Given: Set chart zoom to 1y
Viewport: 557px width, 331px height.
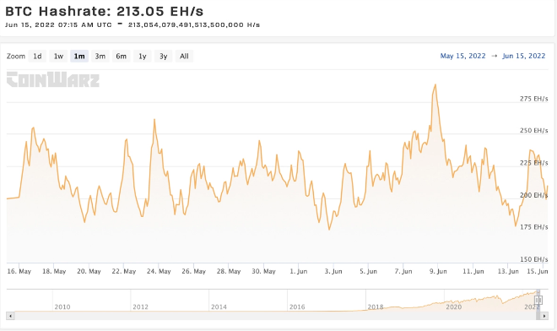Looking at the screenshot, I should [x=143, y=57].
